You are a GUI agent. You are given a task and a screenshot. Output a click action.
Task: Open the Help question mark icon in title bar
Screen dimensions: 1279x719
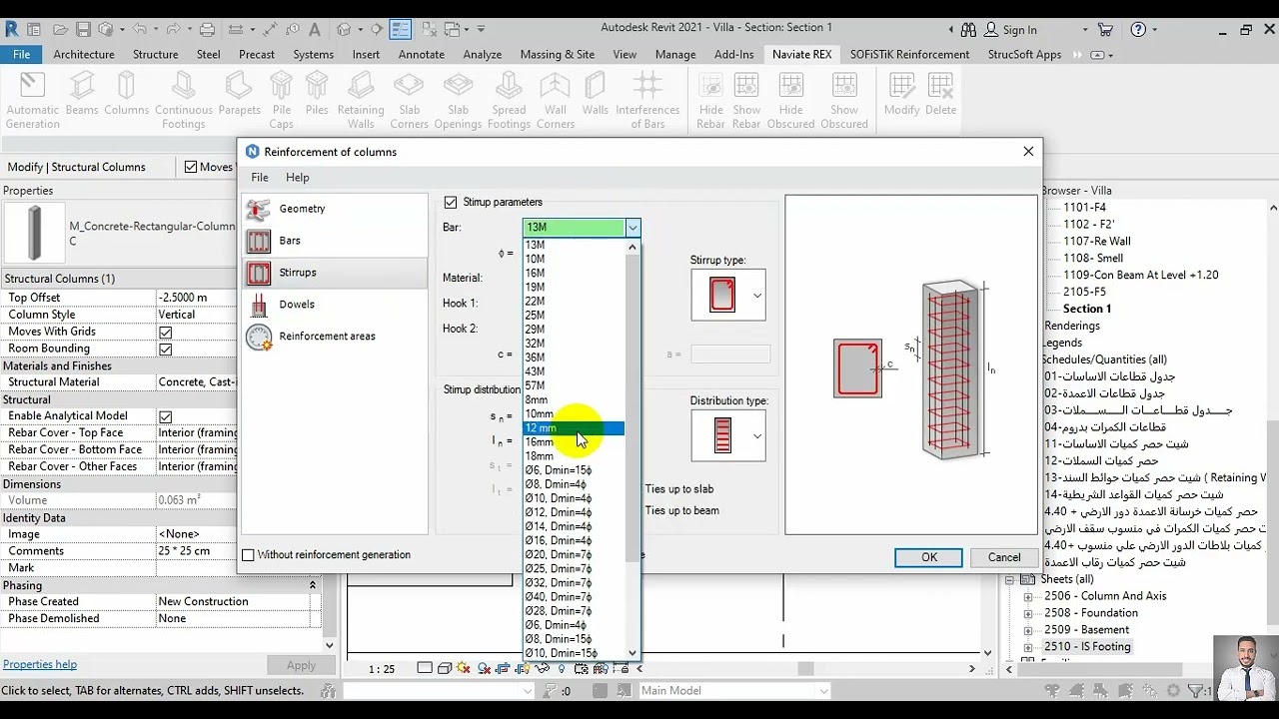click(x=1138, y=30)
